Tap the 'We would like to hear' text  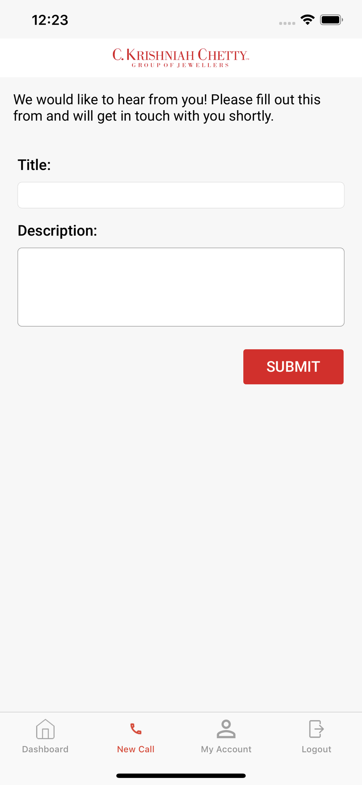[167, 108]
